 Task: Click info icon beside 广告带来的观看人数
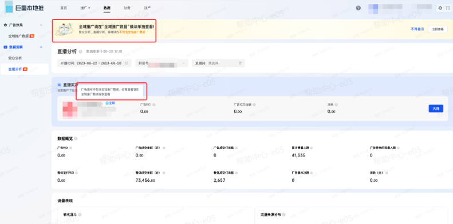tap(399, 148)
